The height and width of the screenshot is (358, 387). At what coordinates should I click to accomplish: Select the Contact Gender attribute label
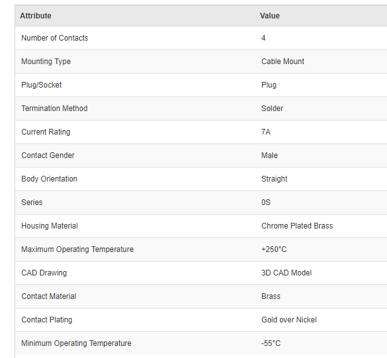click(48, 156)
